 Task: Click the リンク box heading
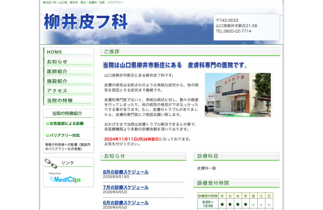pos(68,163)
